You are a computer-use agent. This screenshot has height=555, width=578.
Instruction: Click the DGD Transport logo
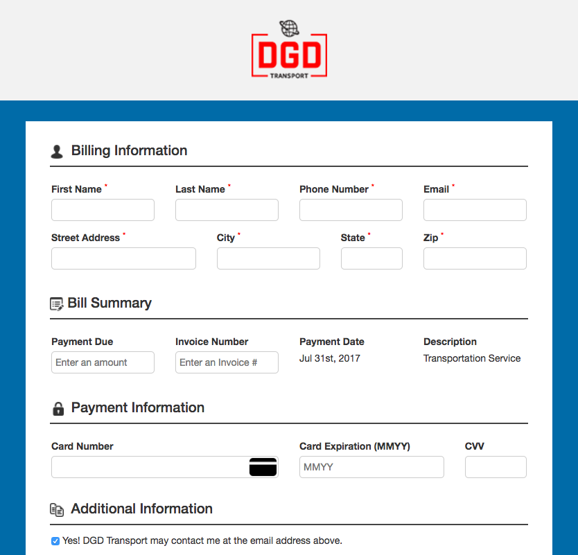tap(289, 50)
